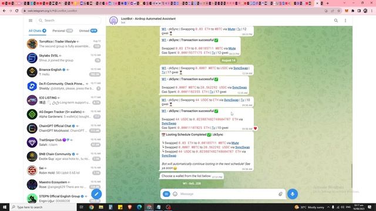
Task: Click the heart reaction on the message
Action: pyautogui.click(x=256, y=128)
